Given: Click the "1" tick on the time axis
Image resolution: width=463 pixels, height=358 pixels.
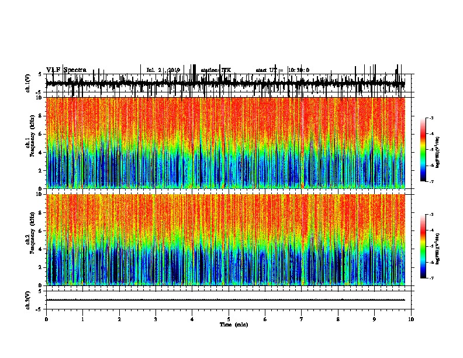Looking at the screenshot, I should point(83,319).
